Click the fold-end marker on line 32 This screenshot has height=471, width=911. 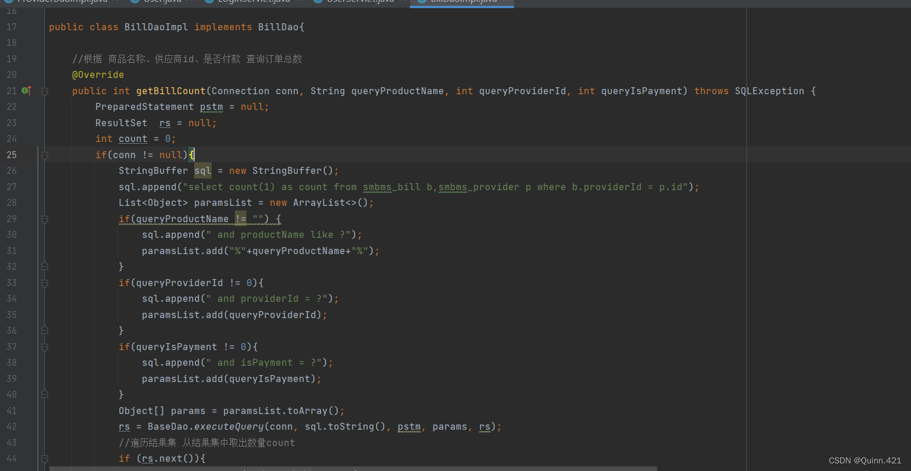coord(45,266)
